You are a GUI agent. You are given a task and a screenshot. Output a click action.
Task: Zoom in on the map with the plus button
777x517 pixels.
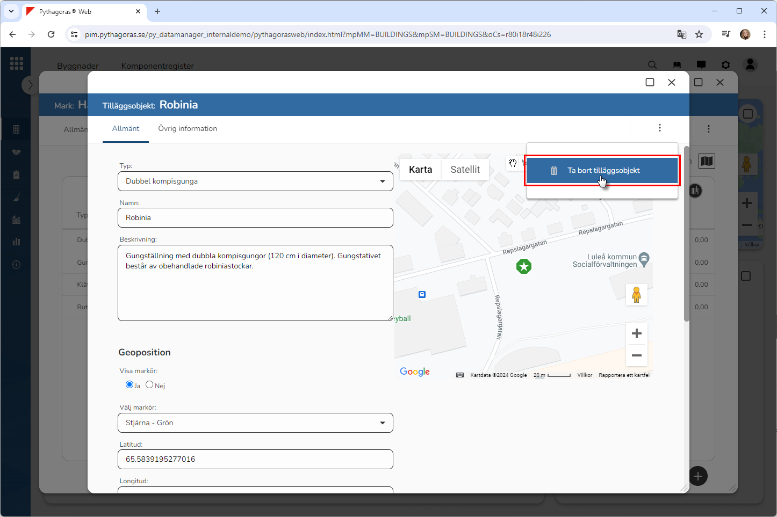tap(636, 333)
